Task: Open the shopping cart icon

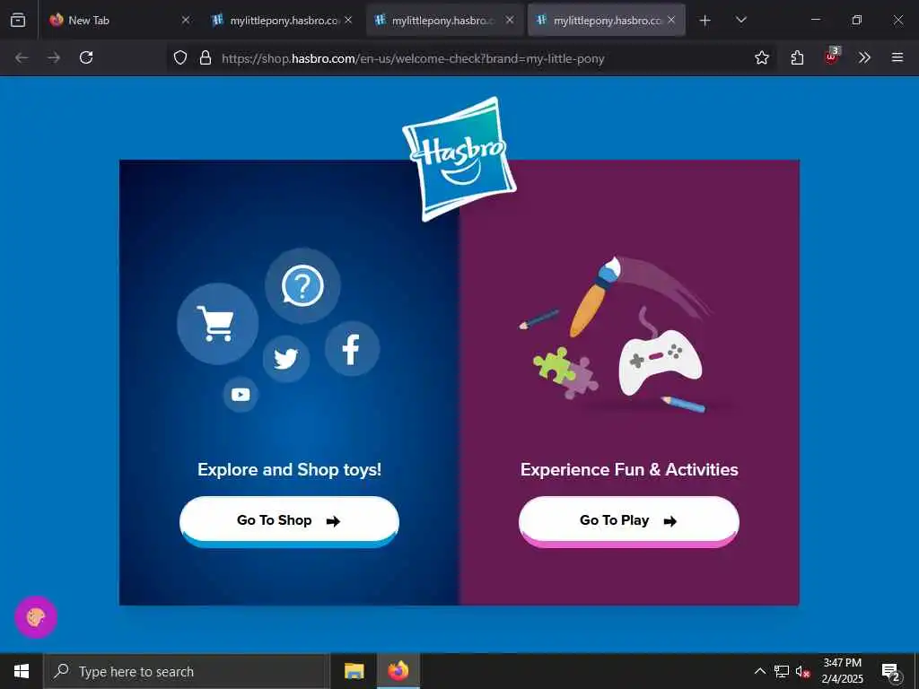Action: point(217,324)
